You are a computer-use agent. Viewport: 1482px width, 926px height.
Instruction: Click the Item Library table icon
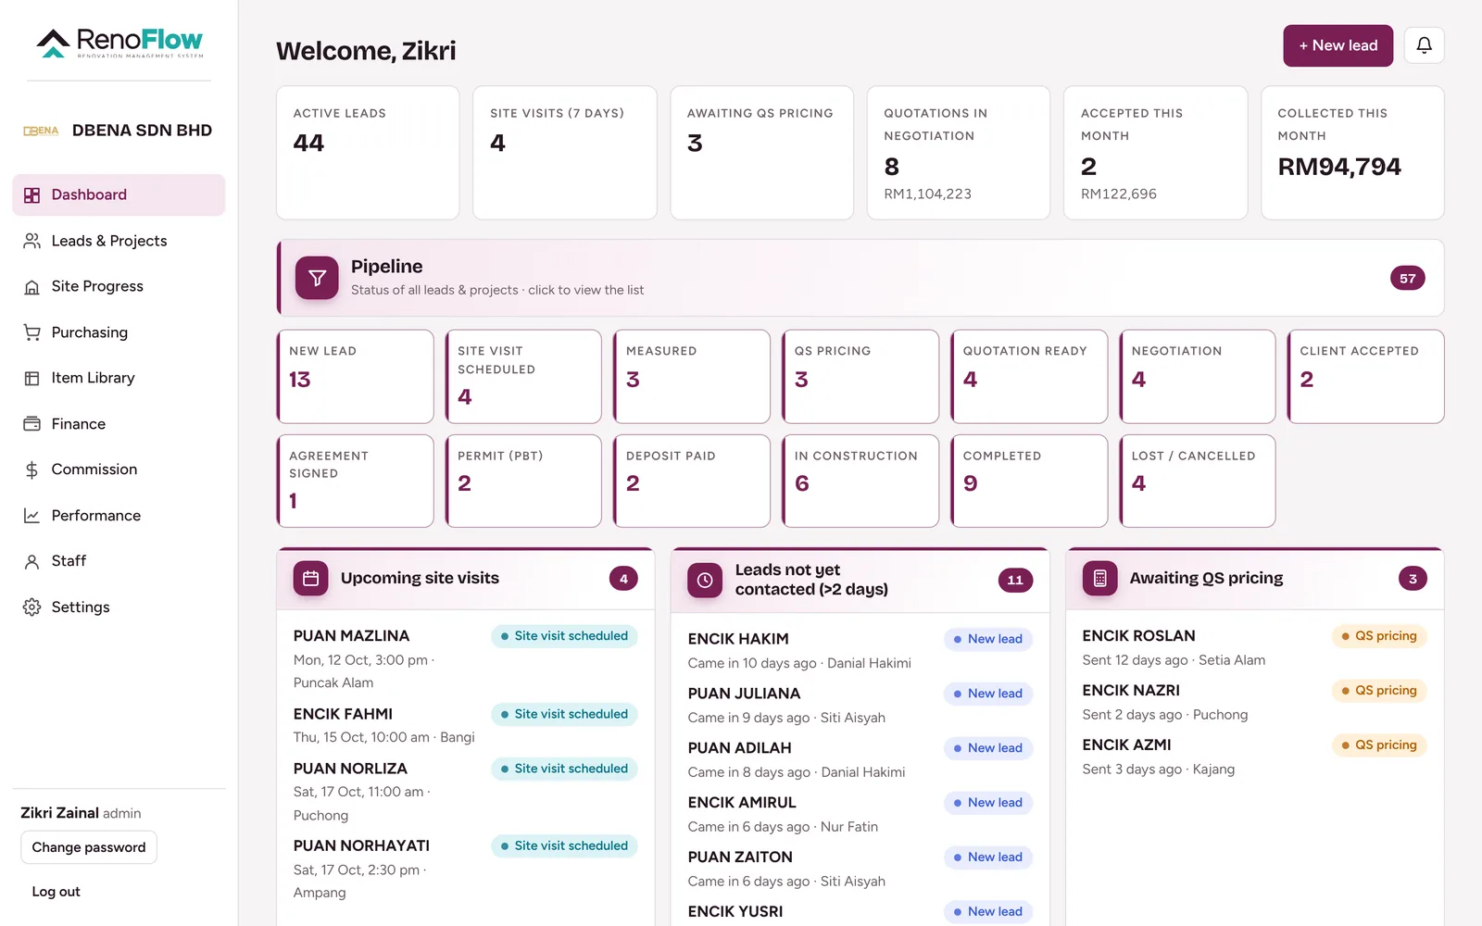tap(31, 378)
